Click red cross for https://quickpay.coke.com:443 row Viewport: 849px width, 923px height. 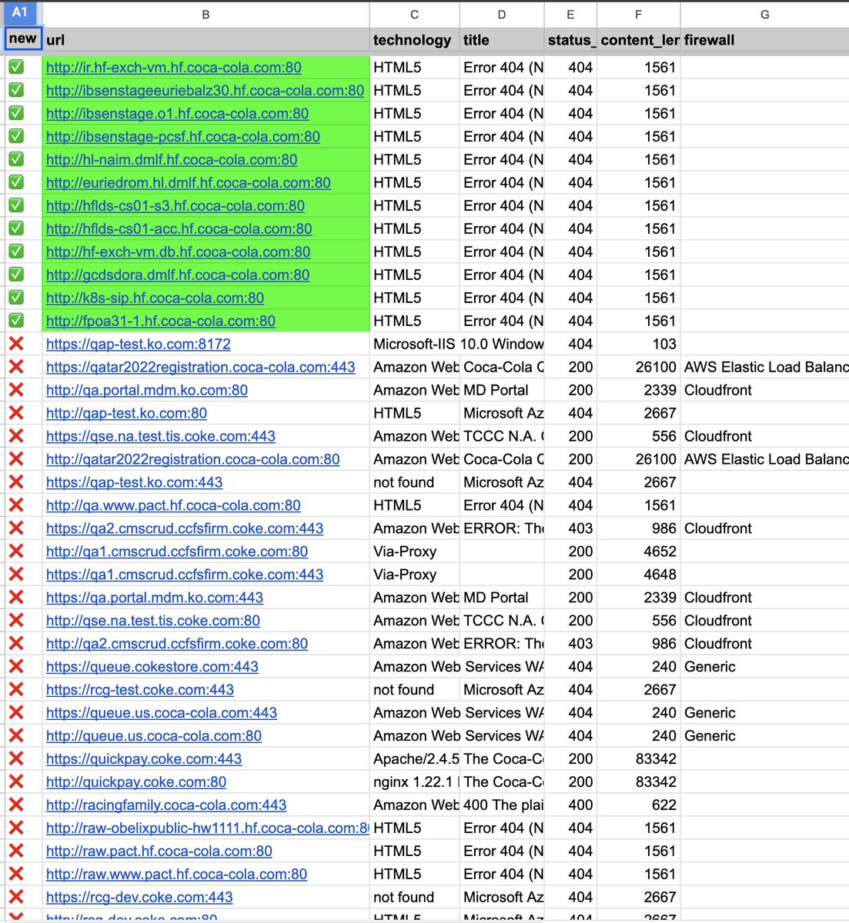pyautogui.click(x=15, y=759)
